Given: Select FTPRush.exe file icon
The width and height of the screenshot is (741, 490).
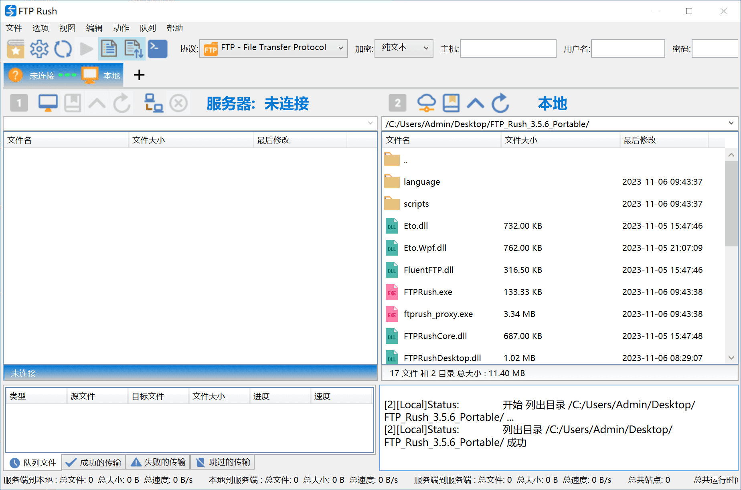Looking at the screenshot, I should 392,292.
